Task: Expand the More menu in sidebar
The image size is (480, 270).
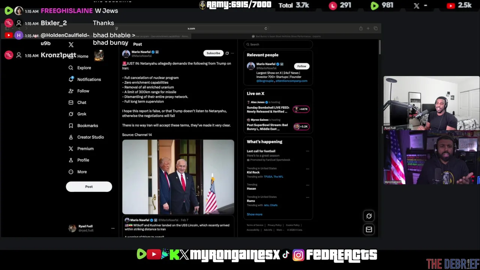Action: coord(78,172)
